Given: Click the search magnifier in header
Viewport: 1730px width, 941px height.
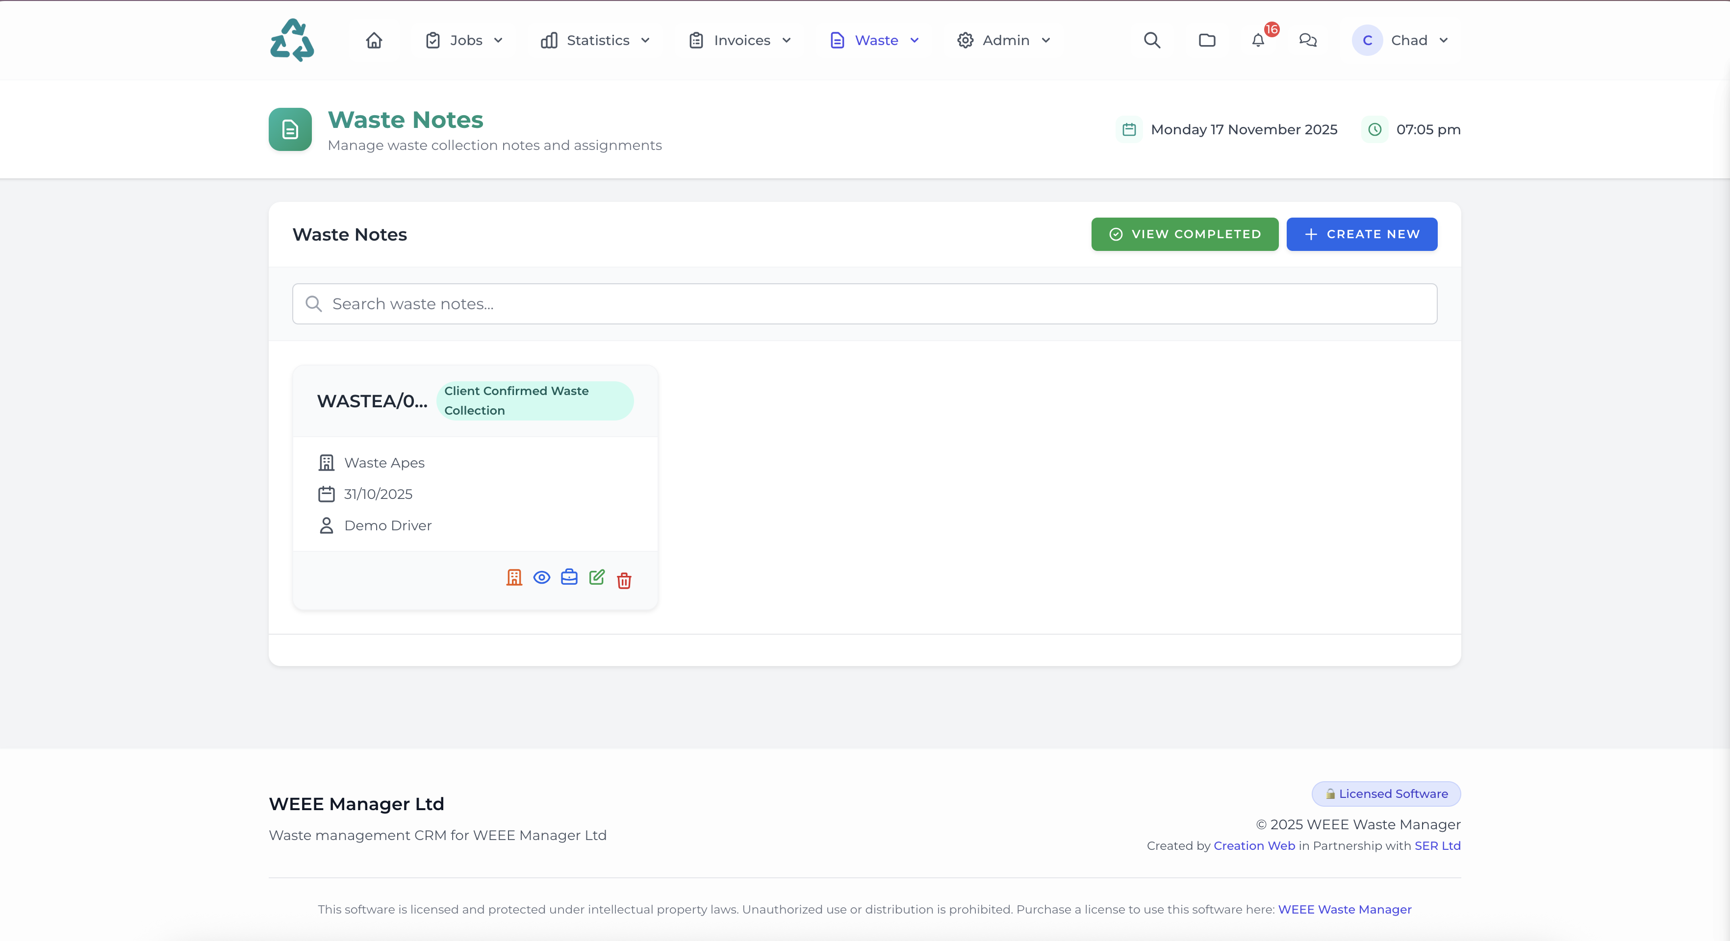Looking at the screenshot, I should point(1152,40).
